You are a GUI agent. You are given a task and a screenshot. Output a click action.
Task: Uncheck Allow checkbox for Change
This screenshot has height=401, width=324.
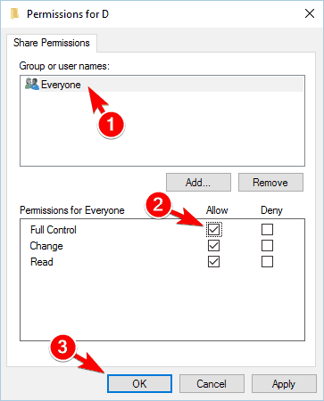pyautogui.click(x=213, y=246)
